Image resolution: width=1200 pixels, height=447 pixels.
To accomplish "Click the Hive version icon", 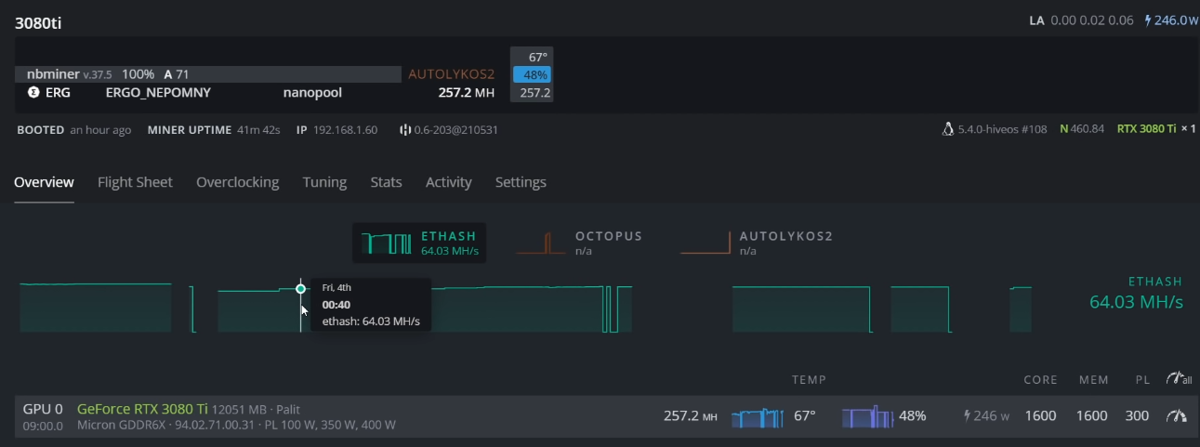I will pos(405,130).
